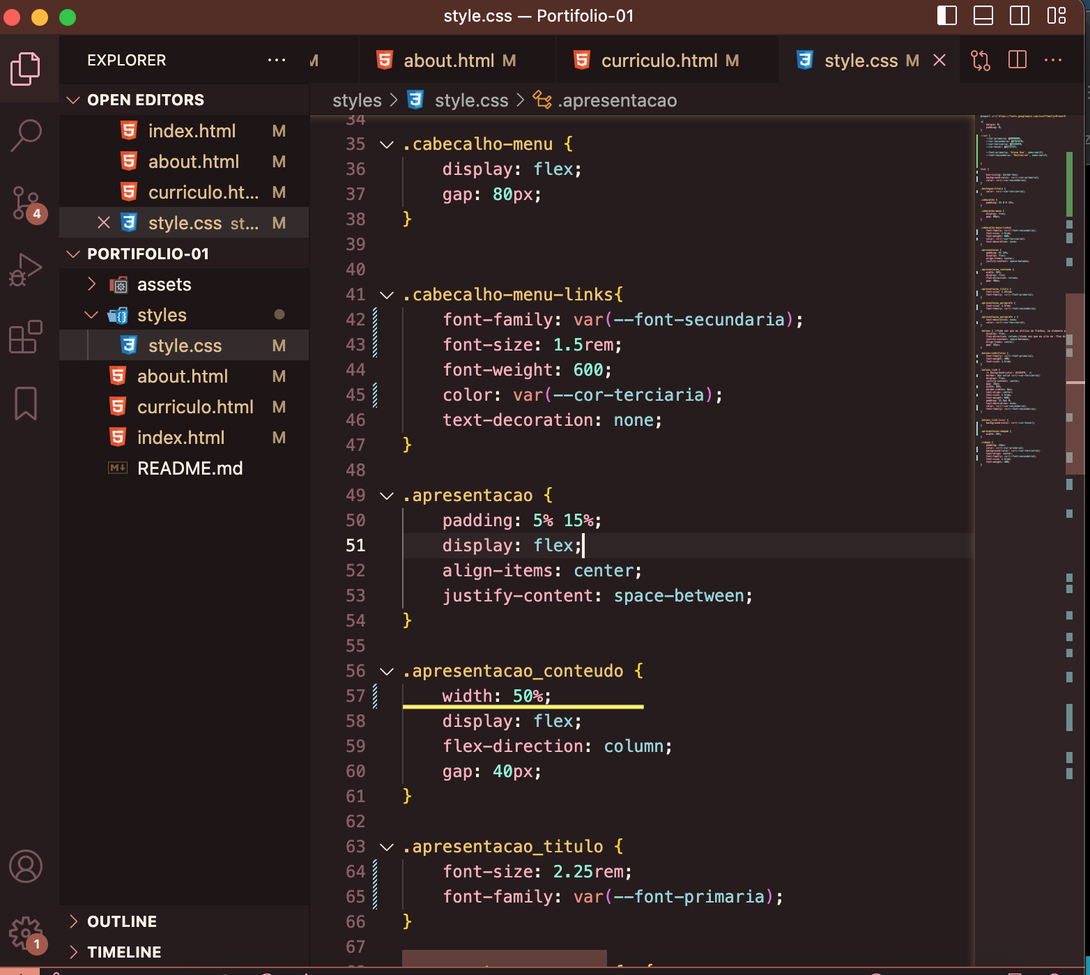Select style.css under styles folder

click(184, 346)
